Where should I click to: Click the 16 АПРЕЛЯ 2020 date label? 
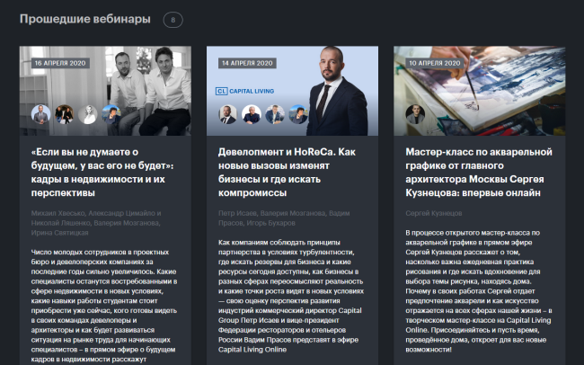coord(60,63)
